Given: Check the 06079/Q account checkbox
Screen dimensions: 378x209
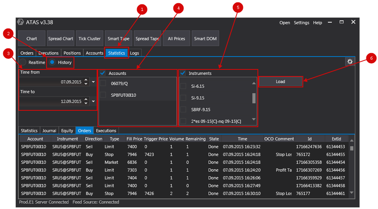Looking at the screenshot, I should (x=103, y=83).
